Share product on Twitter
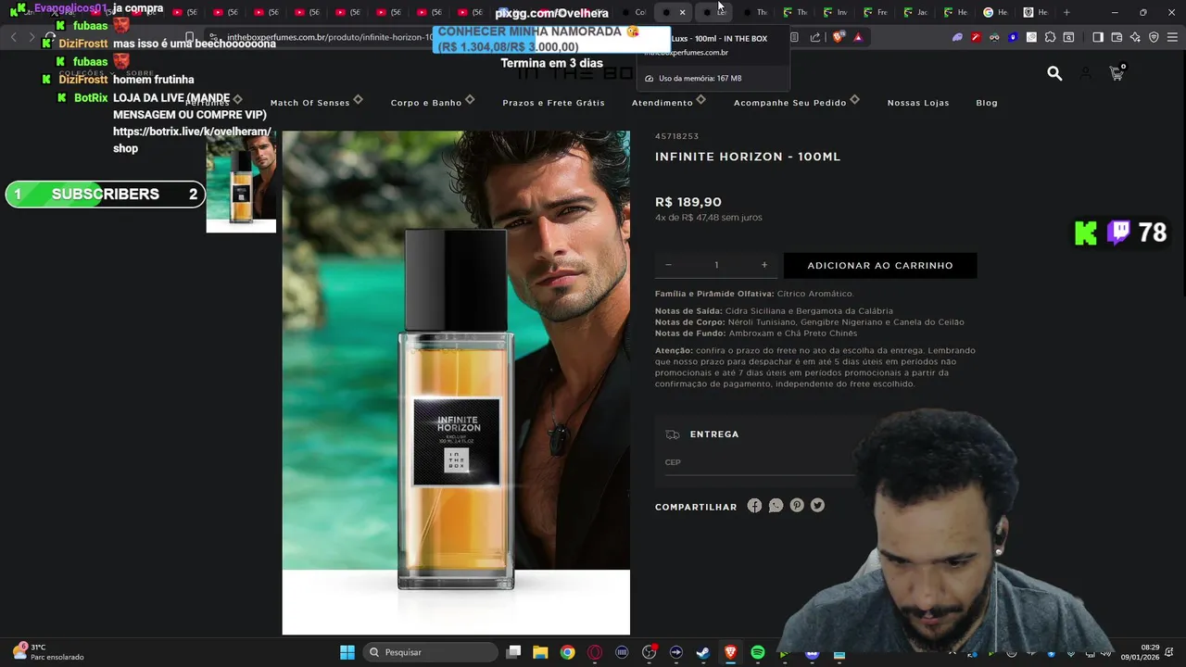The height and width of the screenshot is (667, 1186). click(817, 506)
